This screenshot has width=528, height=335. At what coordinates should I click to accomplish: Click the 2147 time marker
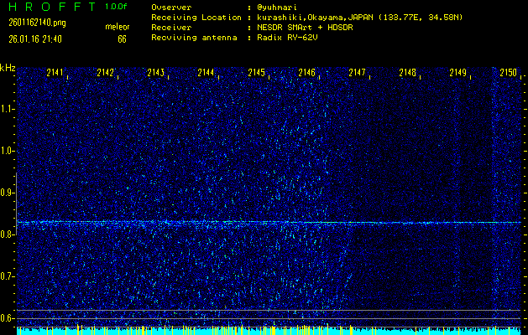point(358,73)
